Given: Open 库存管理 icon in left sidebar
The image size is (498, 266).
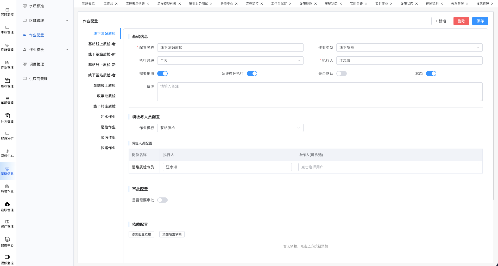Looking at the screenshot, I should point(7,80).
